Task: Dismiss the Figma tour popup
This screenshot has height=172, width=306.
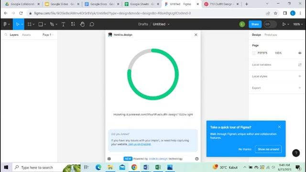Action: pos(279,127)
